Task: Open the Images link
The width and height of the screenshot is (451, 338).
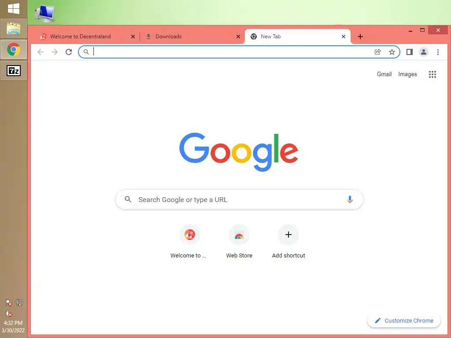Action: tap(407, 74)
